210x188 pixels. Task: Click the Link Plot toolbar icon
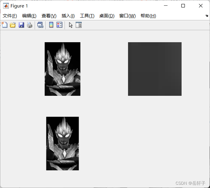[x=40, y=25]
